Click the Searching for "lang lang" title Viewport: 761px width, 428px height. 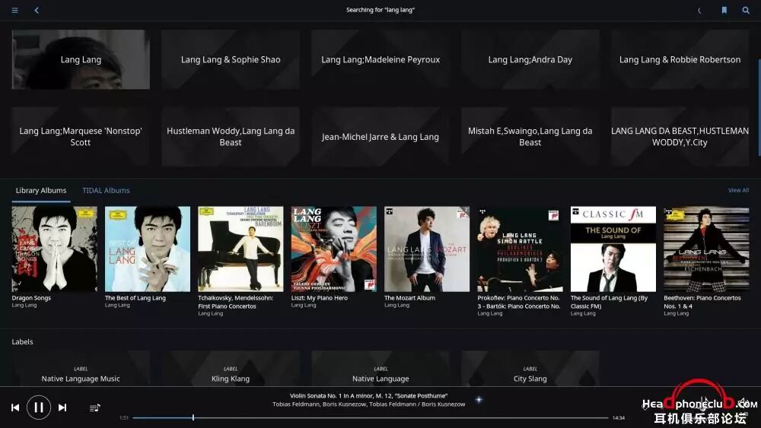380,10
